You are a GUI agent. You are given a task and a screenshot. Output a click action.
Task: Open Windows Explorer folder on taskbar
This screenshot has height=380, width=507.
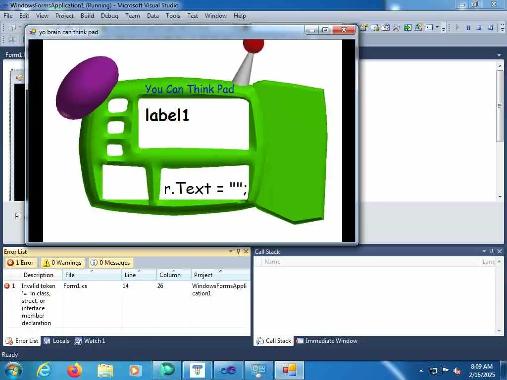[105, 370]
